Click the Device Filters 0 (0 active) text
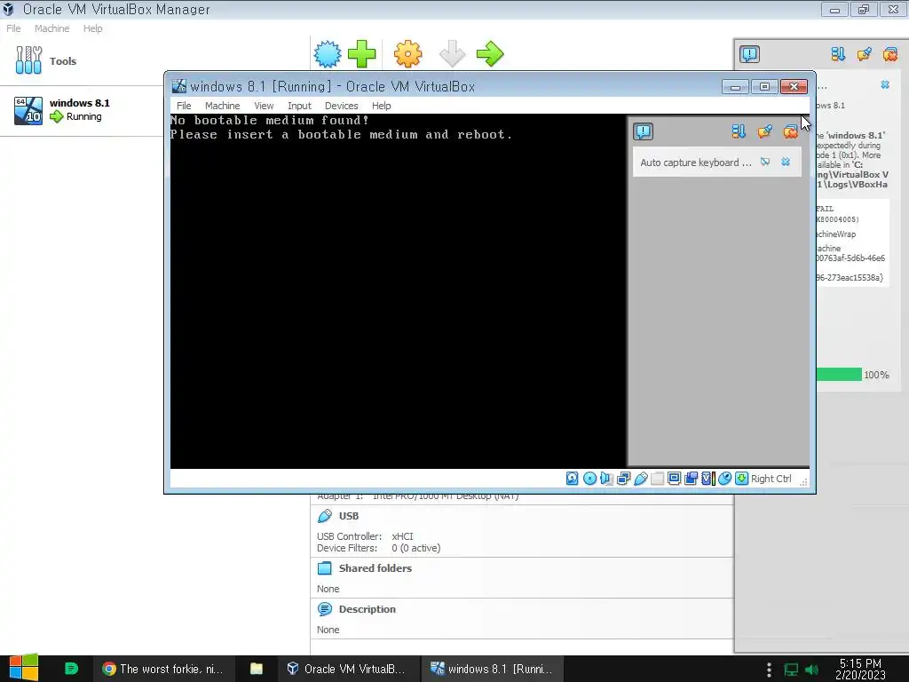This screenshot has width=909, height=682. pos(415,548)
